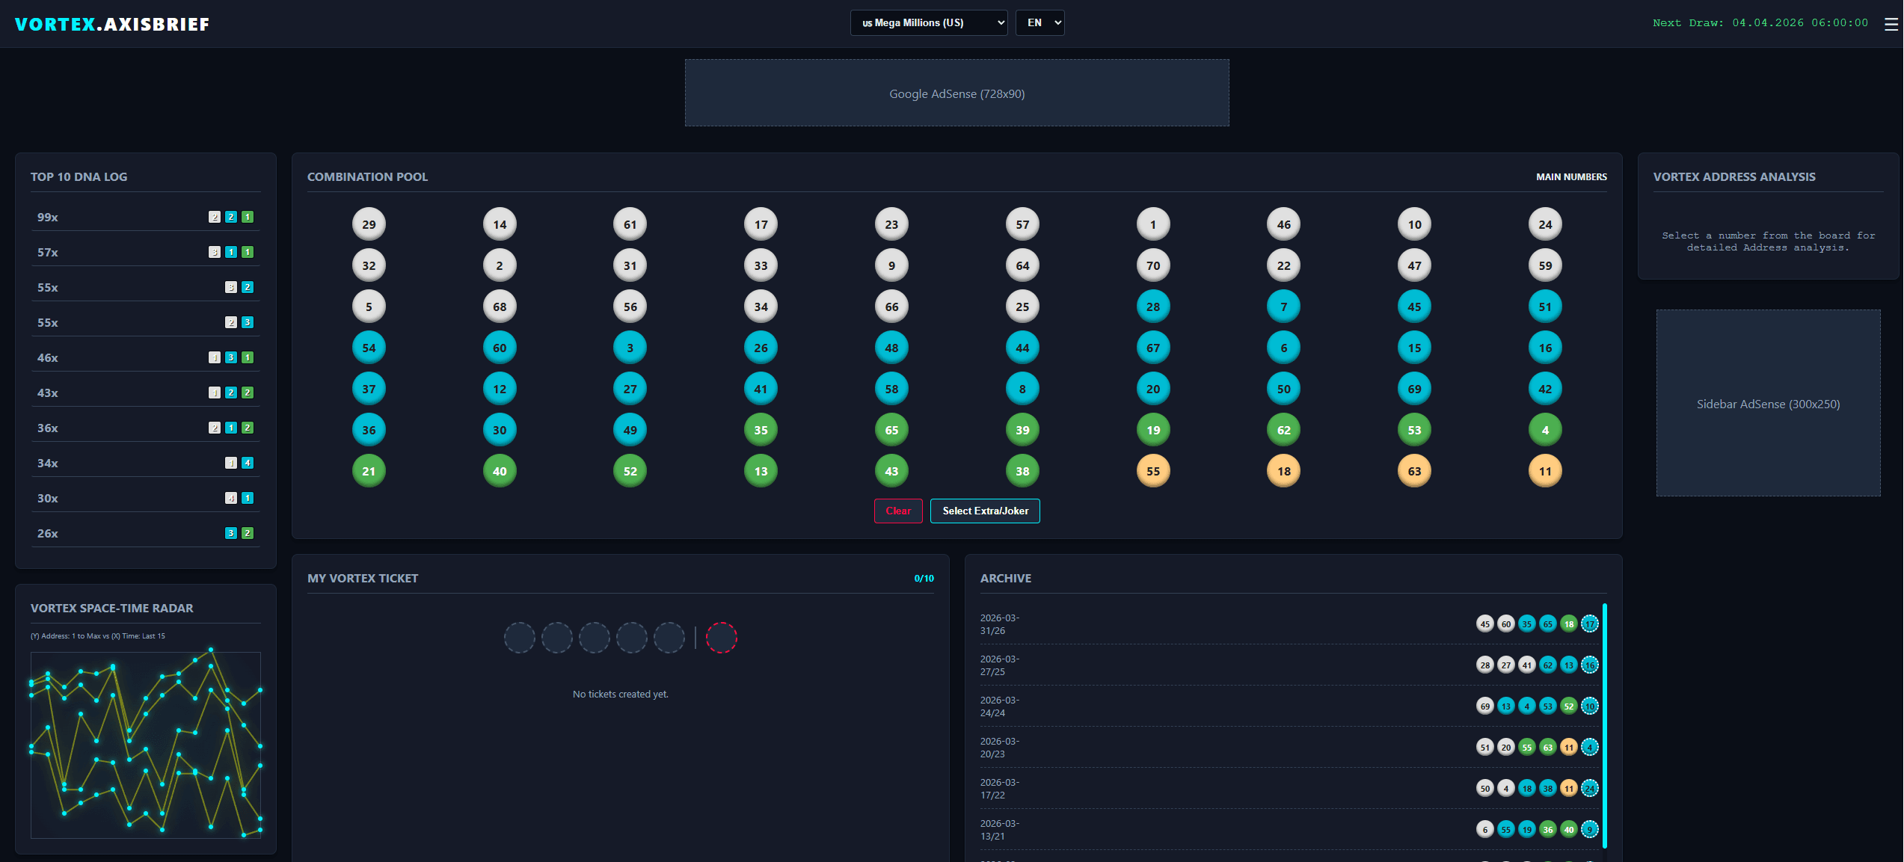Image resolution: width=1904 pixels, height=862 pixels.
Task: Click the VORTEX.AXISBRIEF logo
Action: coord(112,24)
